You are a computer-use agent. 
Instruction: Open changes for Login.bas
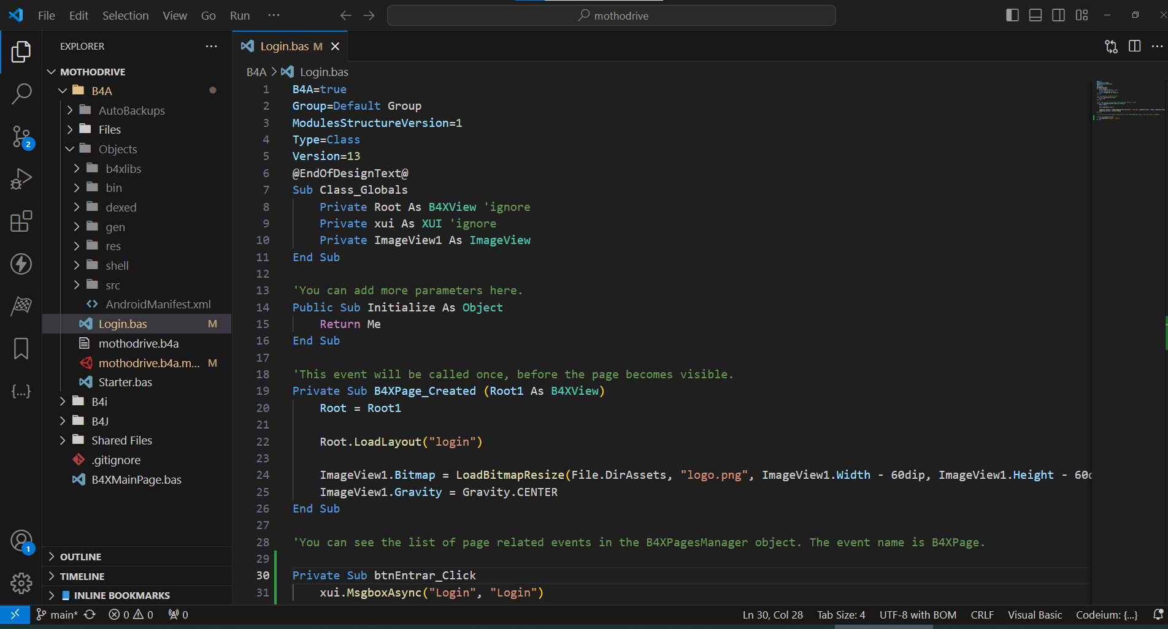(1111, 47)
